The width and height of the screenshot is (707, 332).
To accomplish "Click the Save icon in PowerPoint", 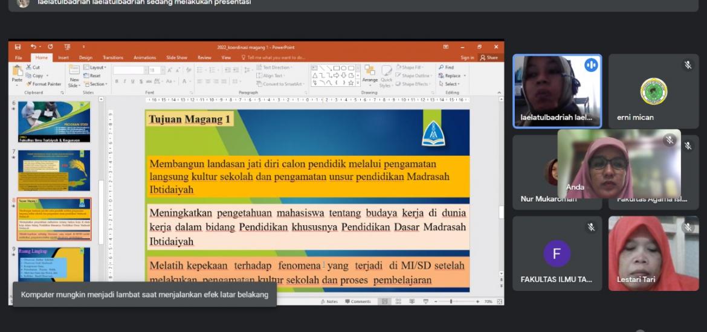I will 18,46.
